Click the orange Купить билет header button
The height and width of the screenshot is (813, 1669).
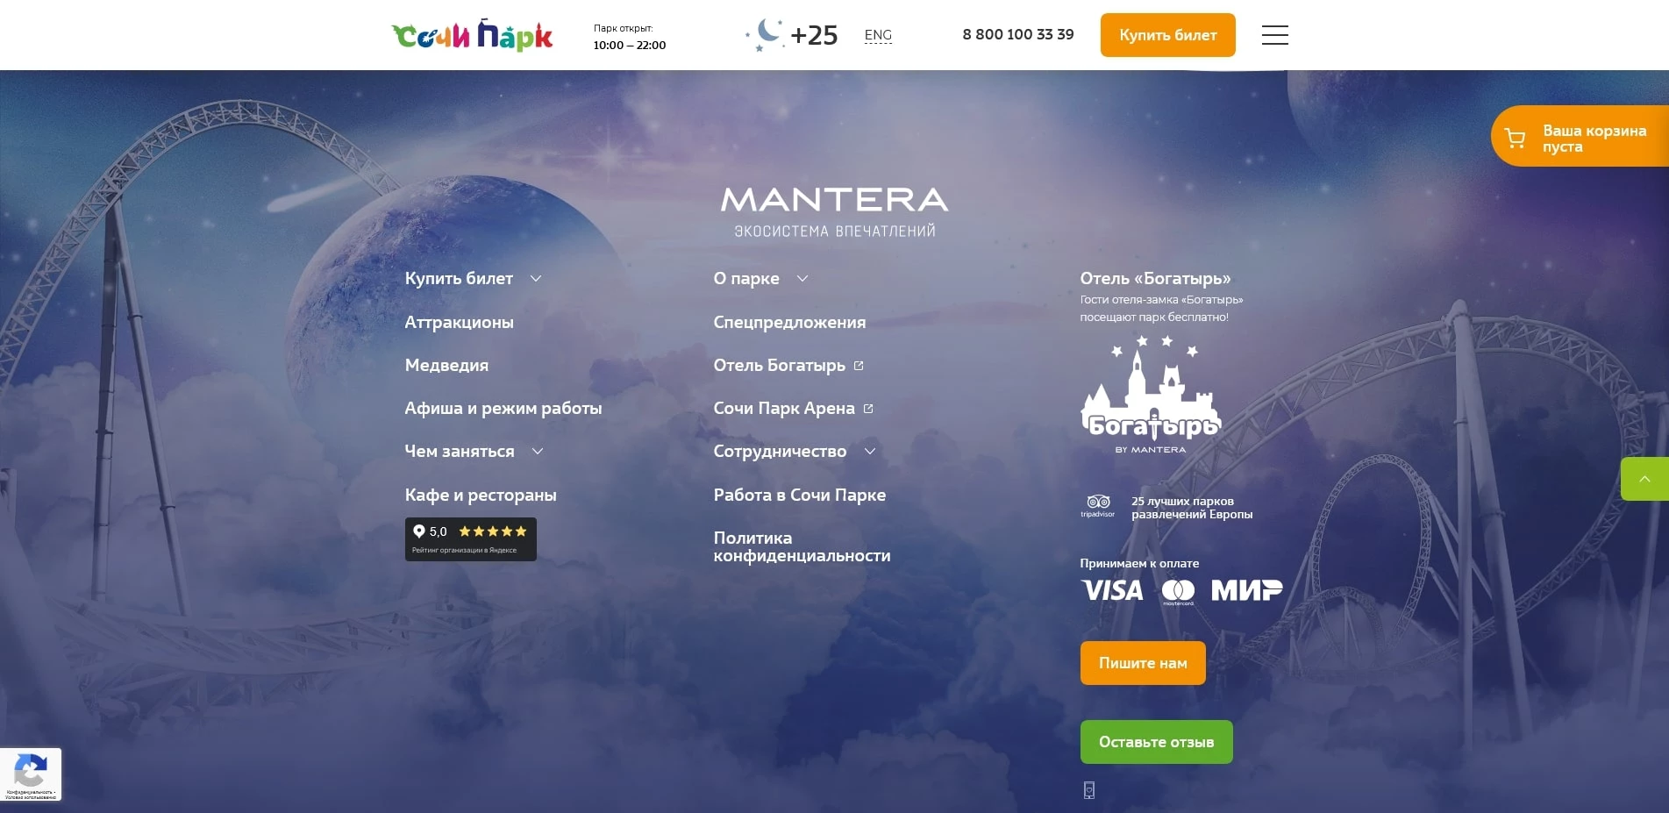1167,35
